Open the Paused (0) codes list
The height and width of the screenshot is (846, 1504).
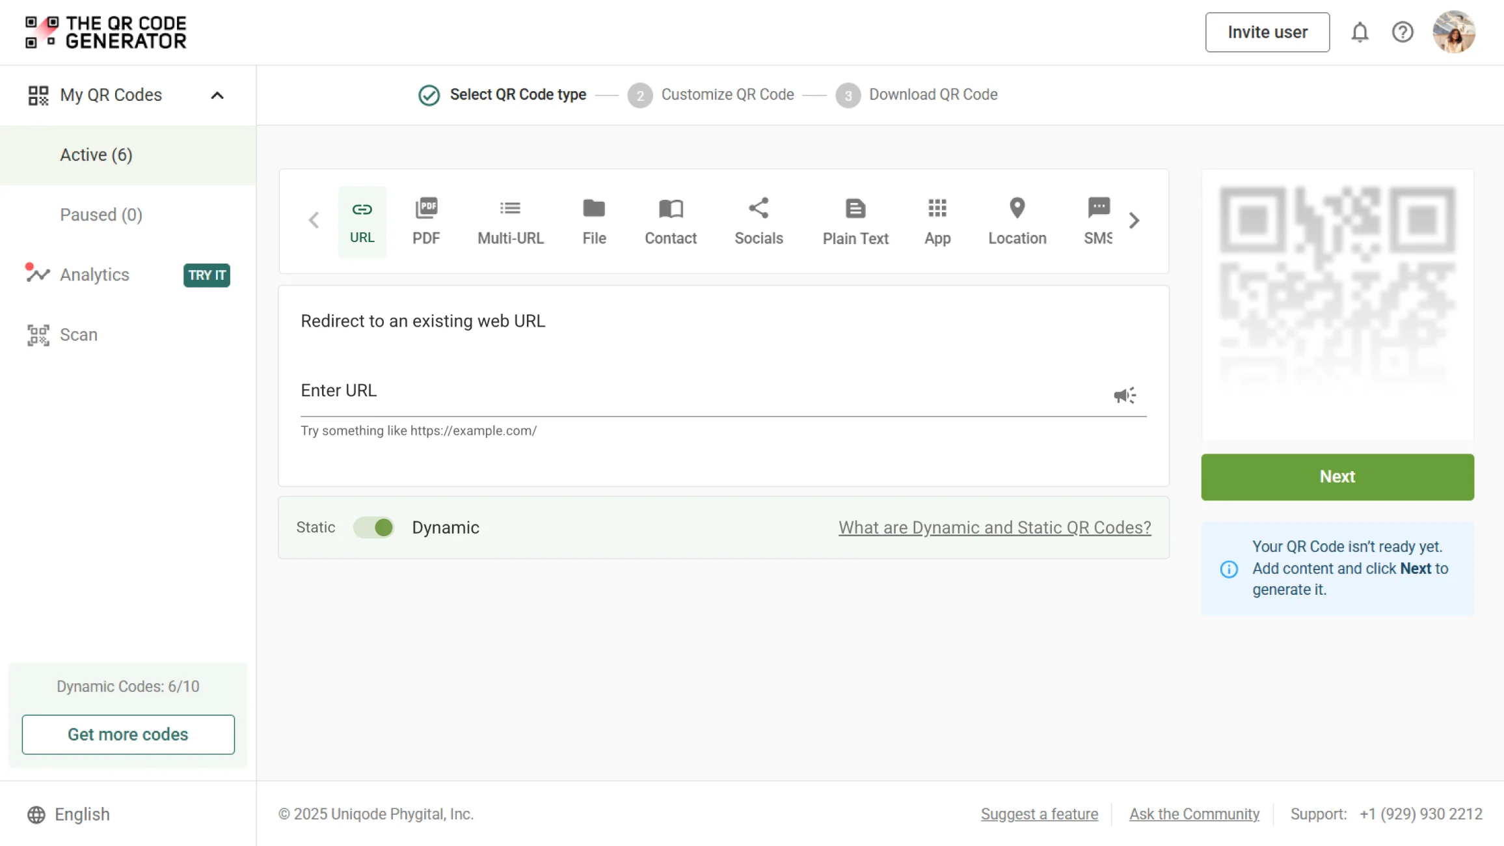[101, 215]
